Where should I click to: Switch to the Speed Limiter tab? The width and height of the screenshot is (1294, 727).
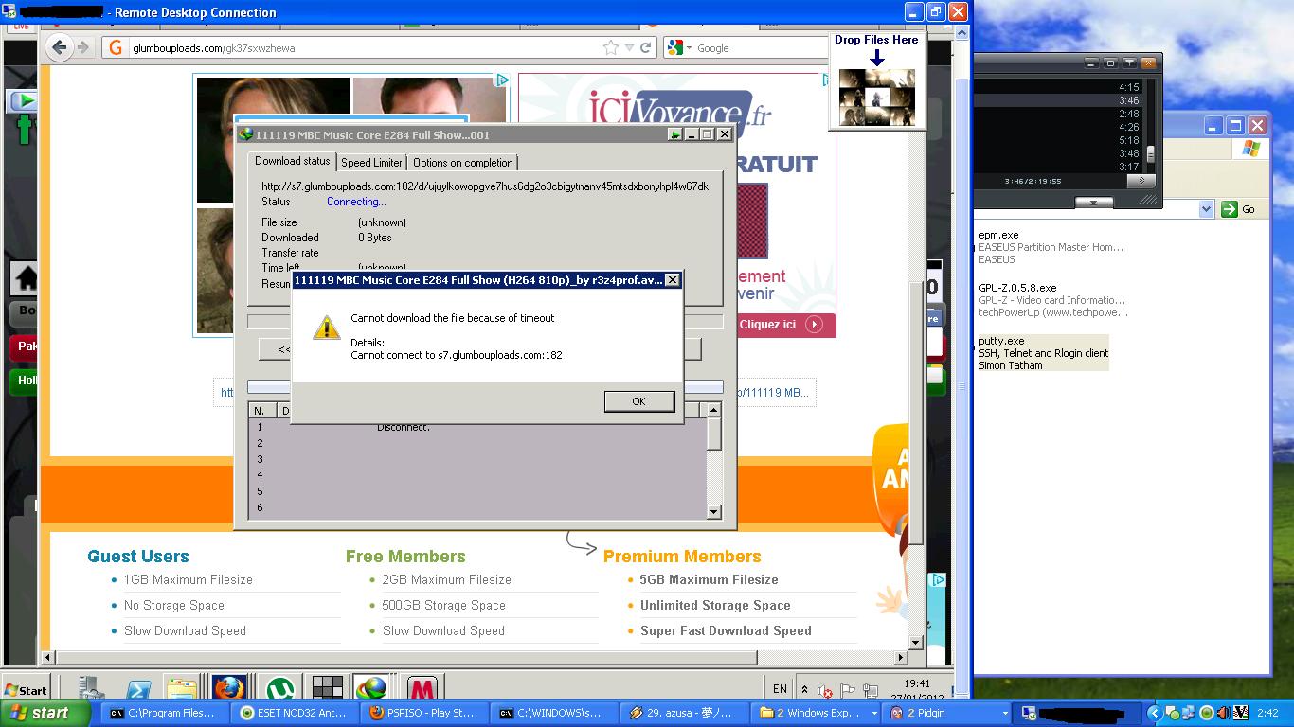[x=371, y=163]
